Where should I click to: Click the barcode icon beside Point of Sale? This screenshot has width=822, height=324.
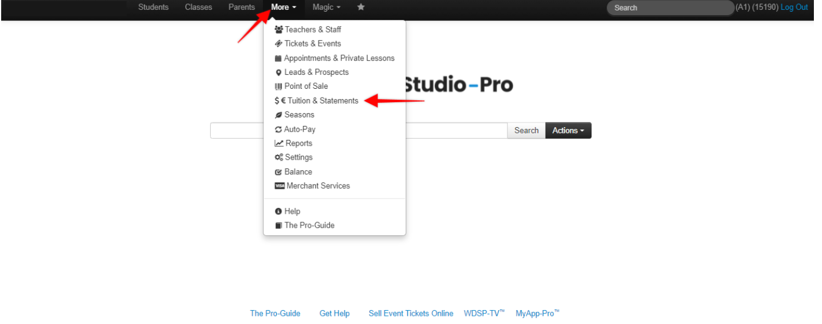[x=278, y=87]
